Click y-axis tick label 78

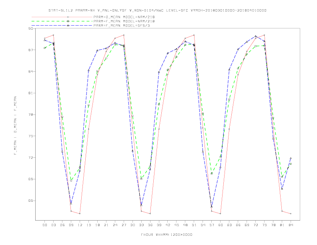30,114
